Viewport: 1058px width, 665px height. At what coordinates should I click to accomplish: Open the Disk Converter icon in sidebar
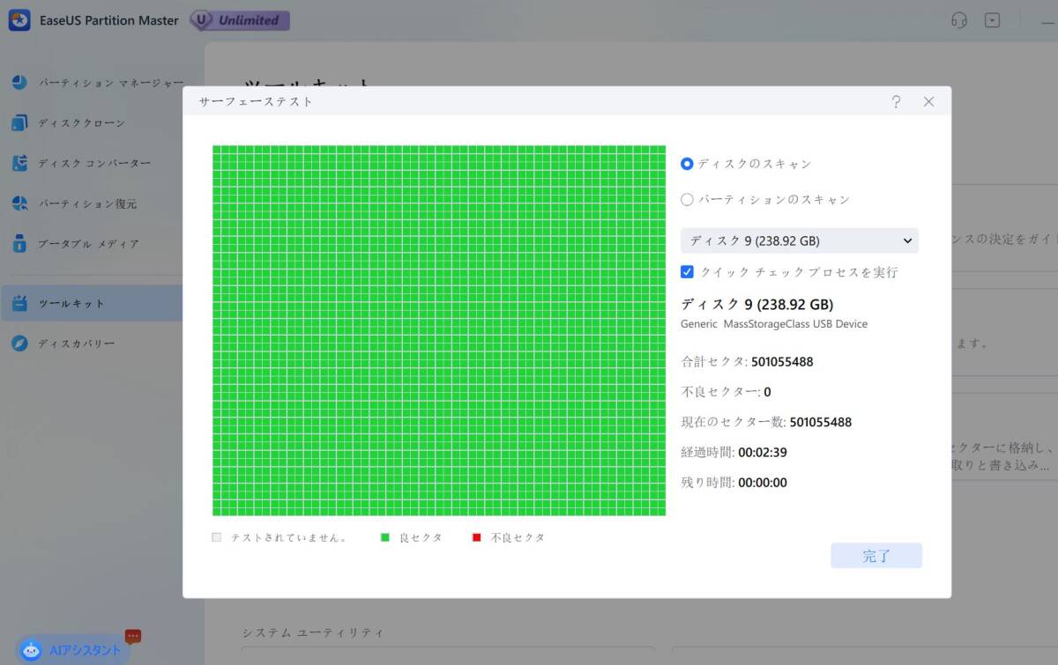[x=19, y=163]
